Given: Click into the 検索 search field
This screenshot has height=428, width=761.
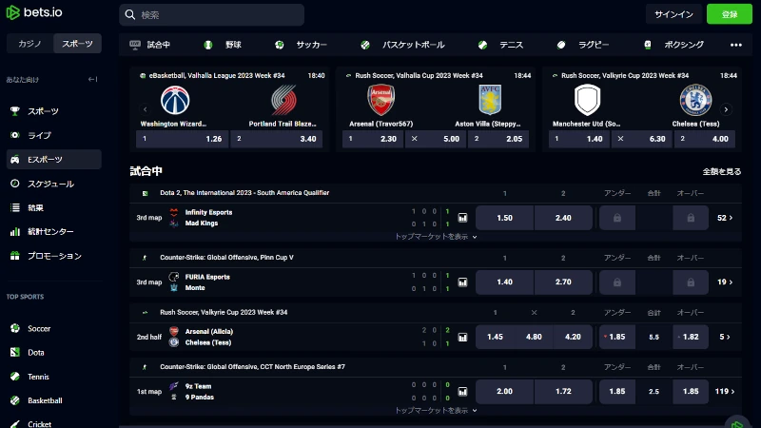Looking at the screenshot, I should point(211,15).
